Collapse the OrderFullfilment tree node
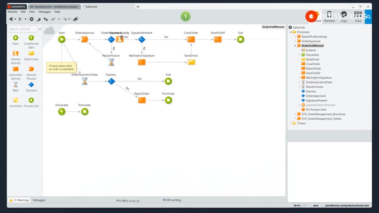The image size is (379, 213). [x=295, y=46]
